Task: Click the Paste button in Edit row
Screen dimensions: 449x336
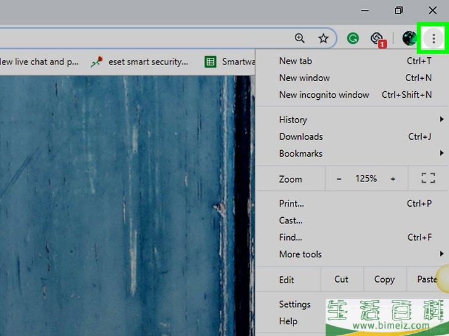Action: [427, 279]
